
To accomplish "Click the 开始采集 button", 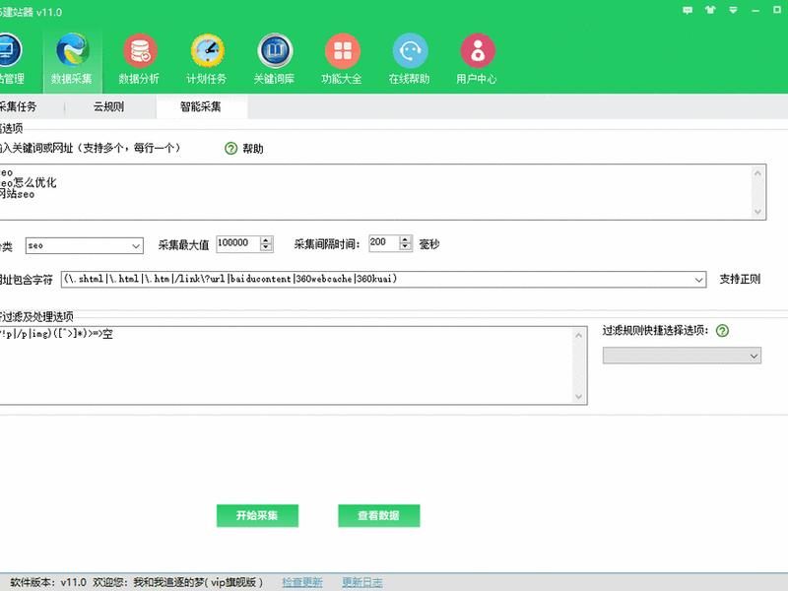I will [x=257, y=515].
